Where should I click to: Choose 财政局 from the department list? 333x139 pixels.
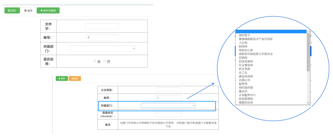coord(243,46)
